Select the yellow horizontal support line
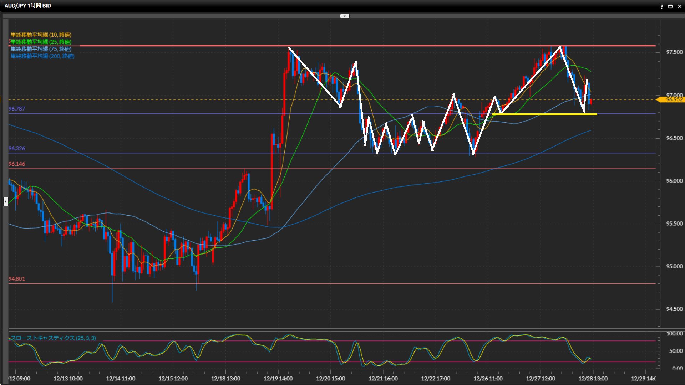The height and width of the screenshot is (385, 685). point(542,114)
